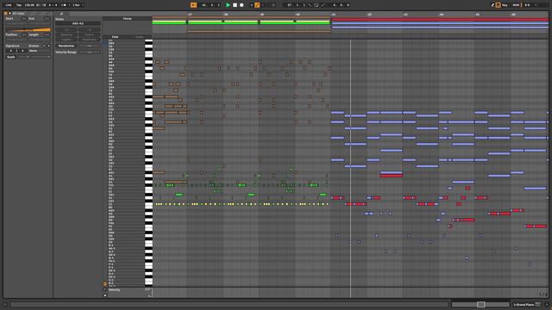Click the Tap tempo button
552x310 pixels.
(x=19, y=5)
